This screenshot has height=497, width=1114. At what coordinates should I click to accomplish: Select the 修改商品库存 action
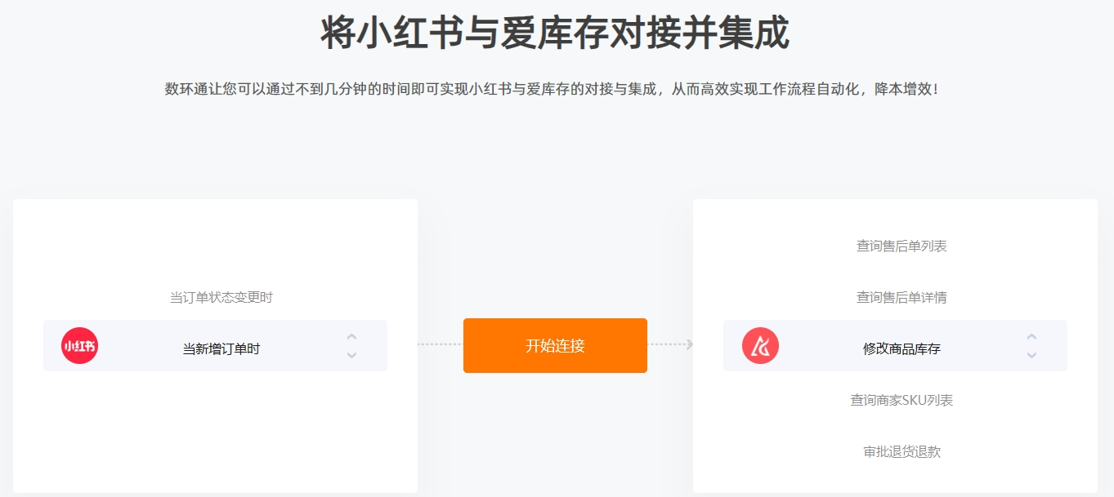point(901,348)
